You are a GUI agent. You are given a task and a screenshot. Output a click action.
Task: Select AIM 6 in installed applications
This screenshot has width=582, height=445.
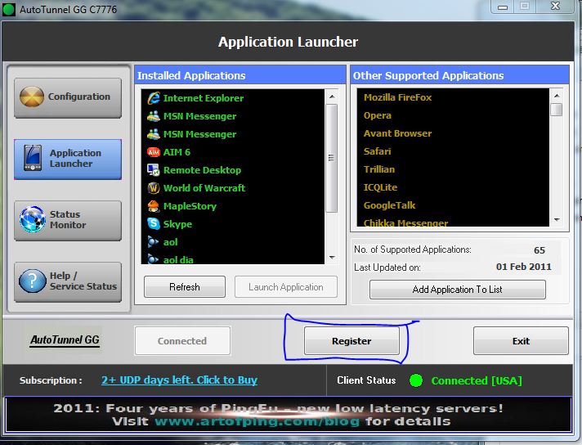click(177, 152)
